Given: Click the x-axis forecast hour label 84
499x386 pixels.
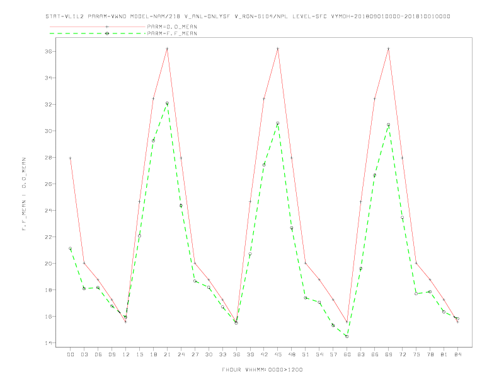Looking at the screenshot, I should pyautogui.click(x=457, y=354).
